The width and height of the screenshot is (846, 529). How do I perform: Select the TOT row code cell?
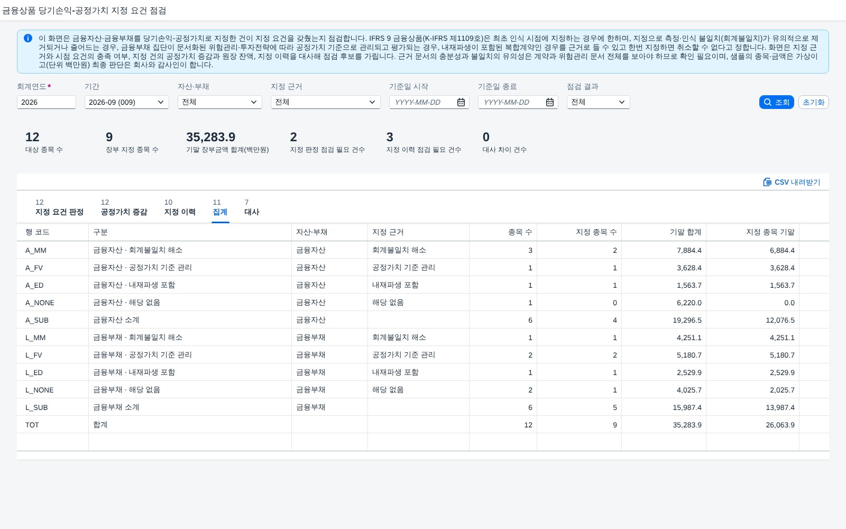[53, 425]
